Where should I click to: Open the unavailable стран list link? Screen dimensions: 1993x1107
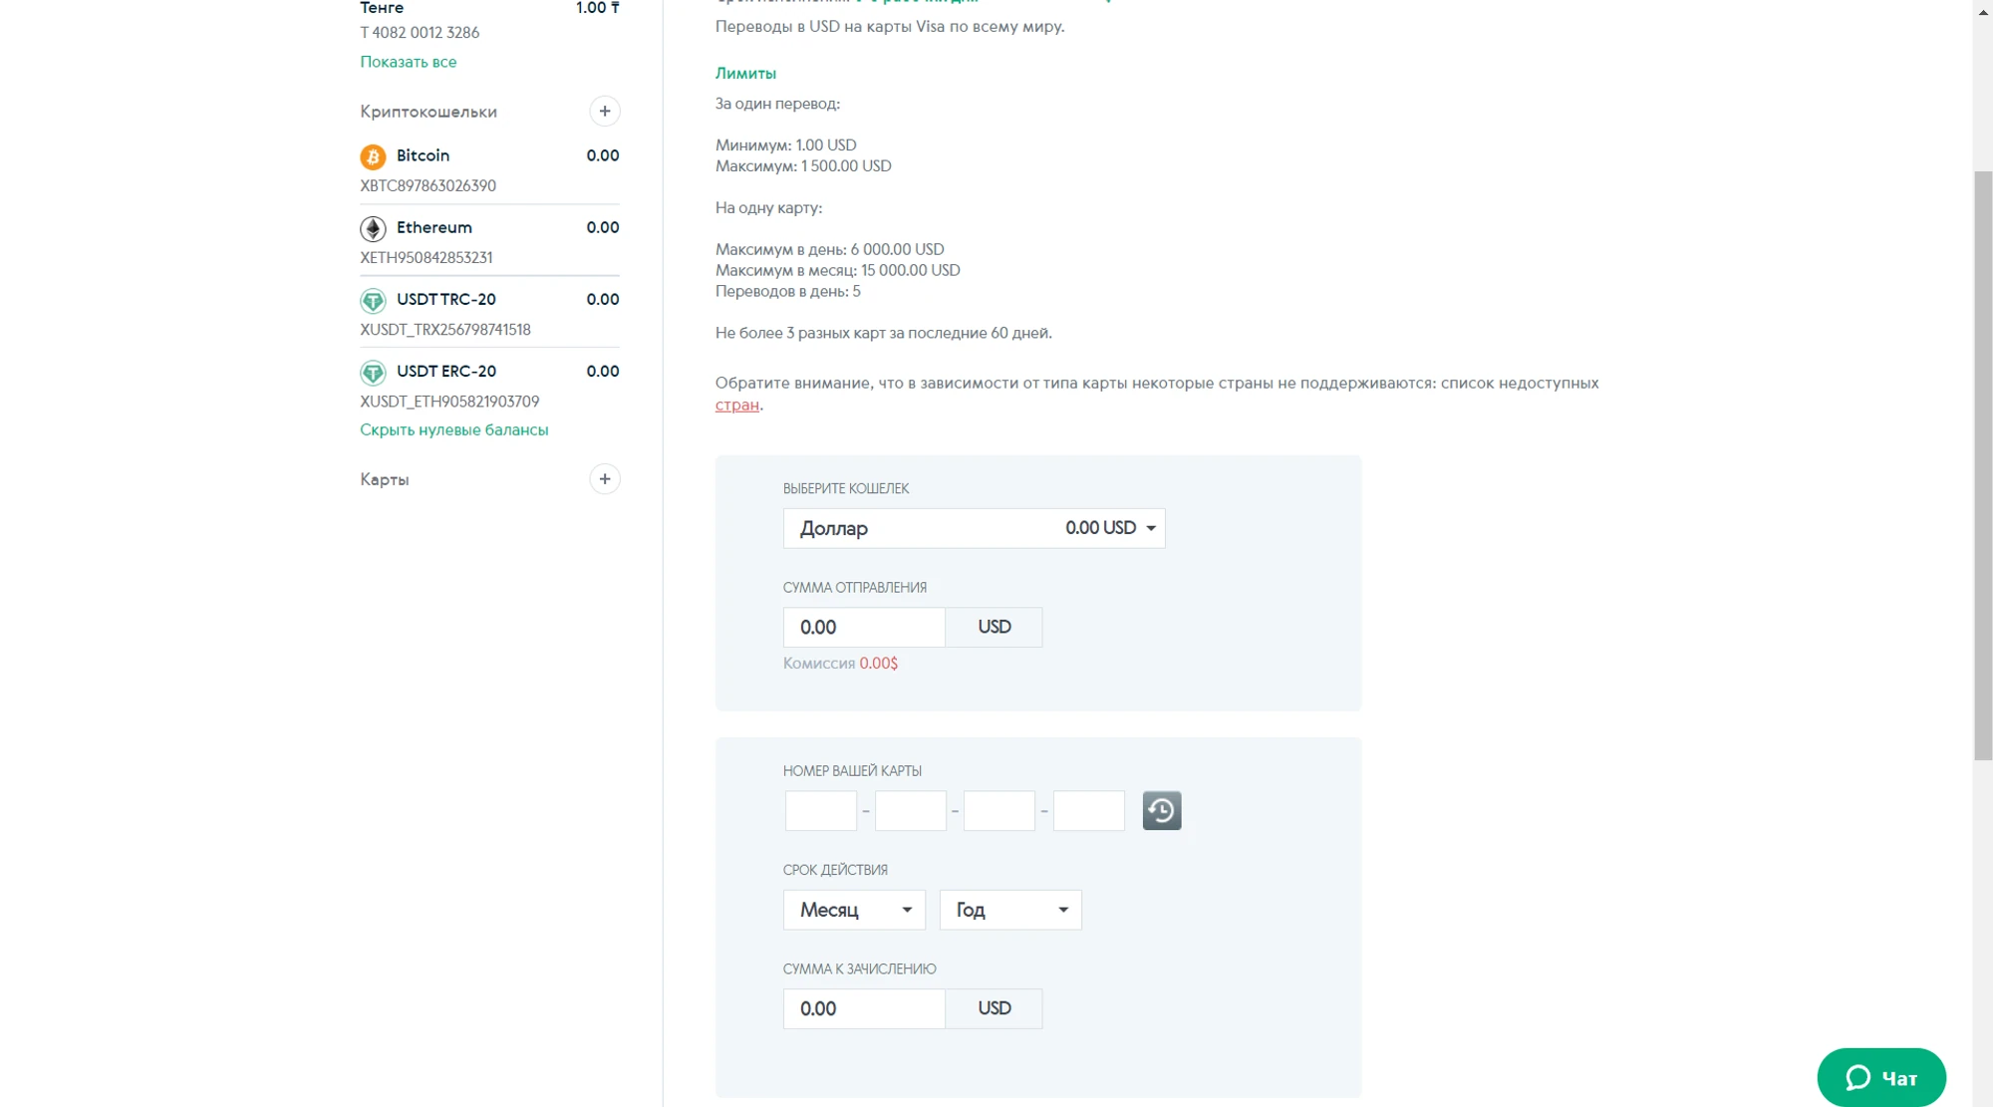(736, 405)
